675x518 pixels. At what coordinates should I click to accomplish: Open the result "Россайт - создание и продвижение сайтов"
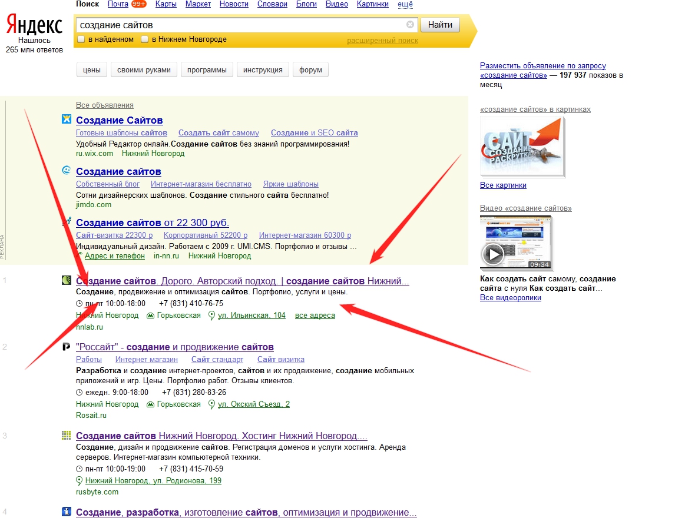click(x=175, y=347)
